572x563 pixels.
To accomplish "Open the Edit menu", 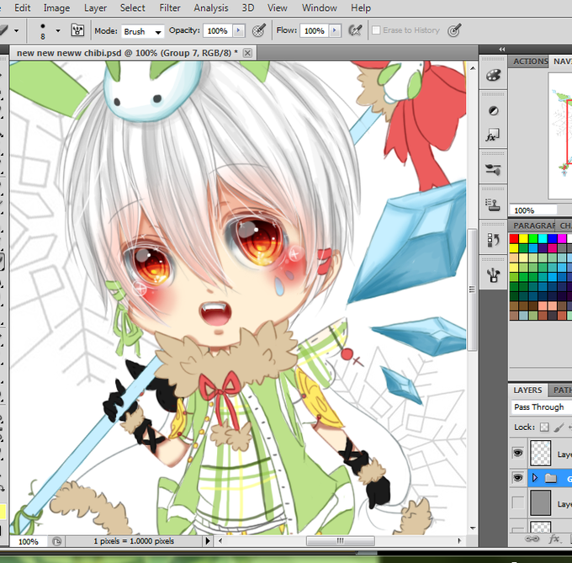I will 22,8.
